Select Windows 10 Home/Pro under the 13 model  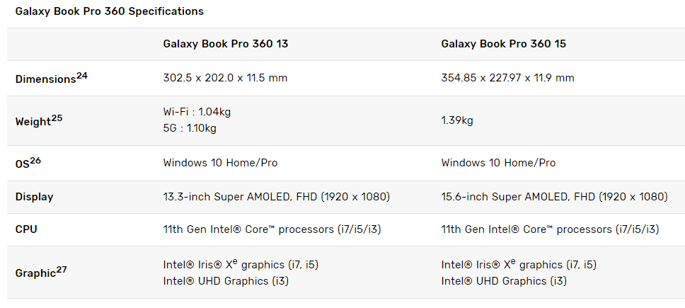click(x=220, y=163)
